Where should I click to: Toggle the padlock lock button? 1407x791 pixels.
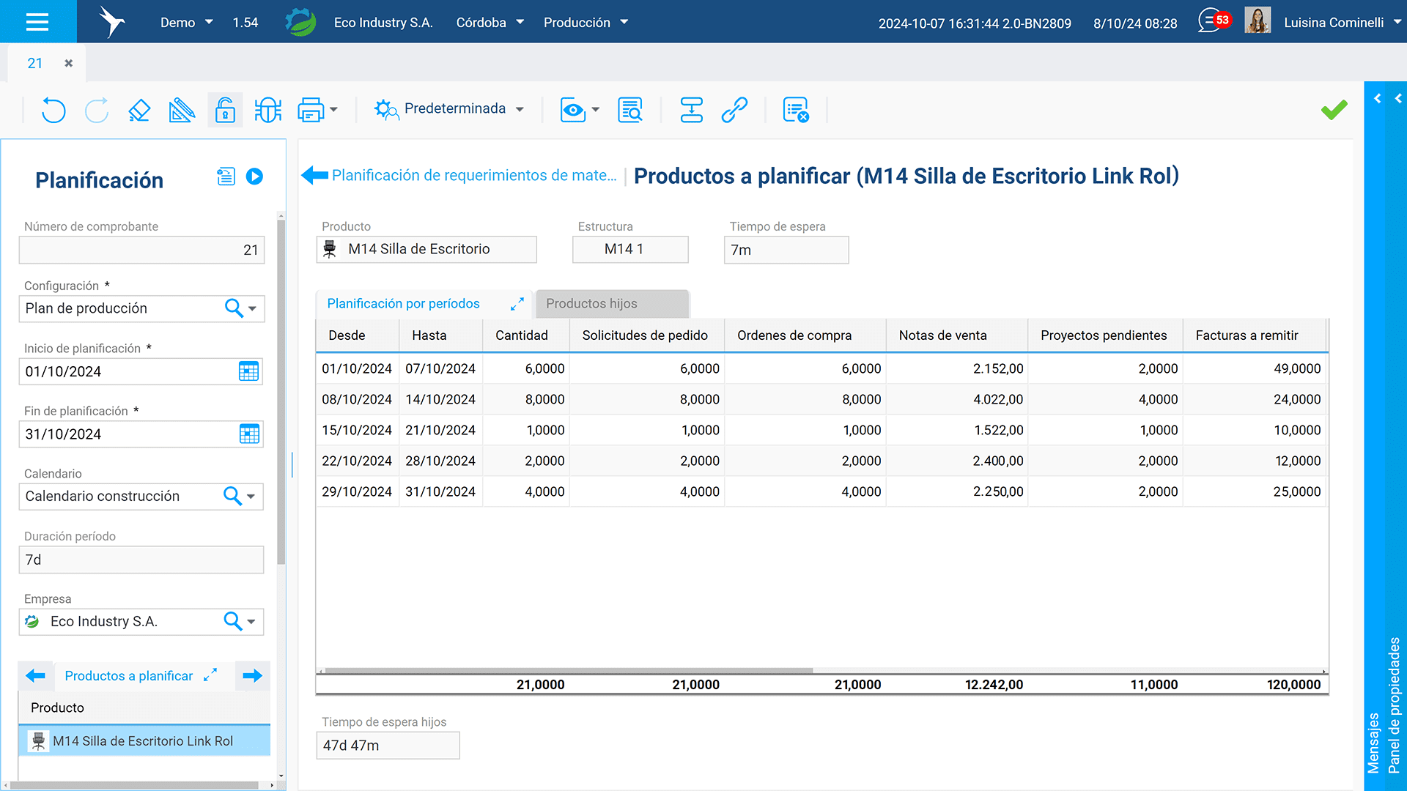(225, 110)
